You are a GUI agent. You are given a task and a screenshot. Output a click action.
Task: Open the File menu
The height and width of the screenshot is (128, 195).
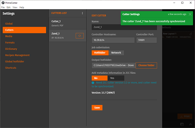(3, 7)
